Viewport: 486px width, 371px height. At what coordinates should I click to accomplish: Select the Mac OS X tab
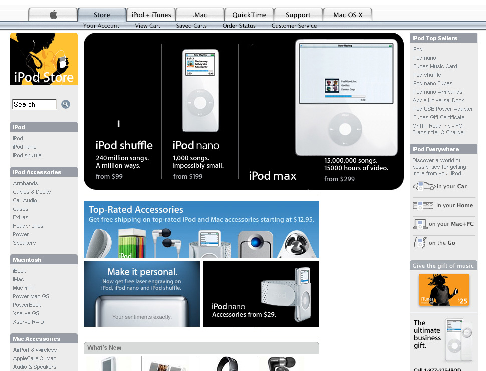coord(348,15)
